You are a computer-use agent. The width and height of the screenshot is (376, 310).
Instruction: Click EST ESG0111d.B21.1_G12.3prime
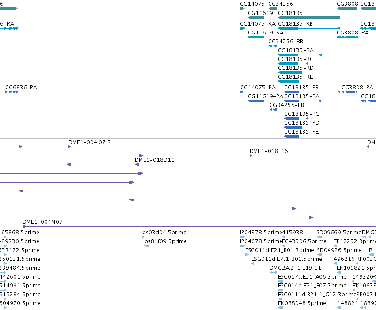280,299
